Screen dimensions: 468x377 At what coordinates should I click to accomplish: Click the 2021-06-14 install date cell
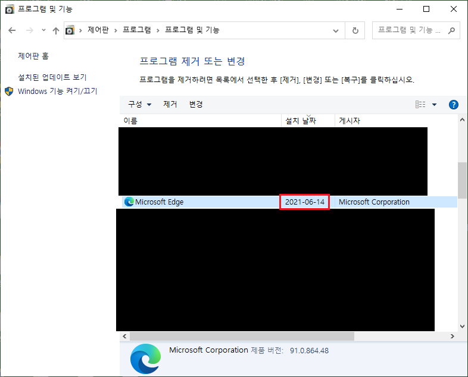pyautogui.click(x=305, y=202)
